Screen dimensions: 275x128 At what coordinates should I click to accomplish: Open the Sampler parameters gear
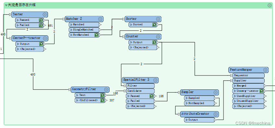[x=215, y=92]
